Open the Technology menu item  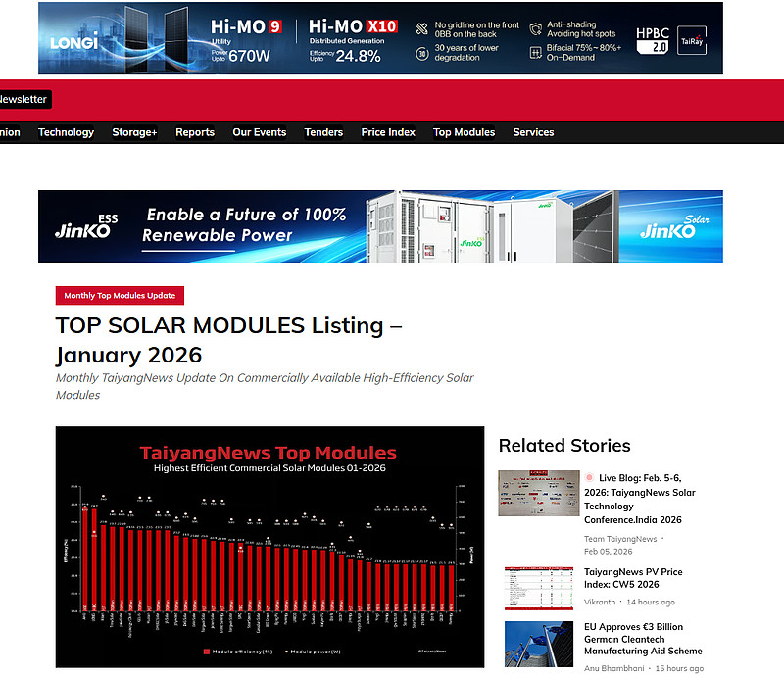(66, 132)
